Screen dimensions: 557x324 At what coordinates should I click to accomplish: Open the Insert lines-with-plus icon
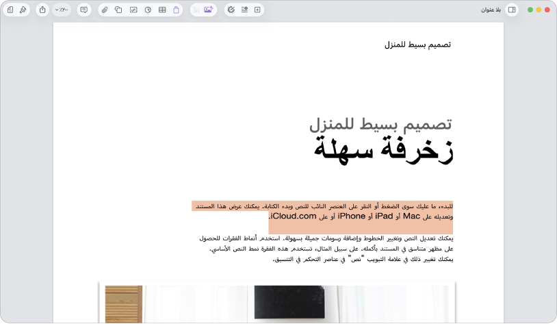pos(244,10)
